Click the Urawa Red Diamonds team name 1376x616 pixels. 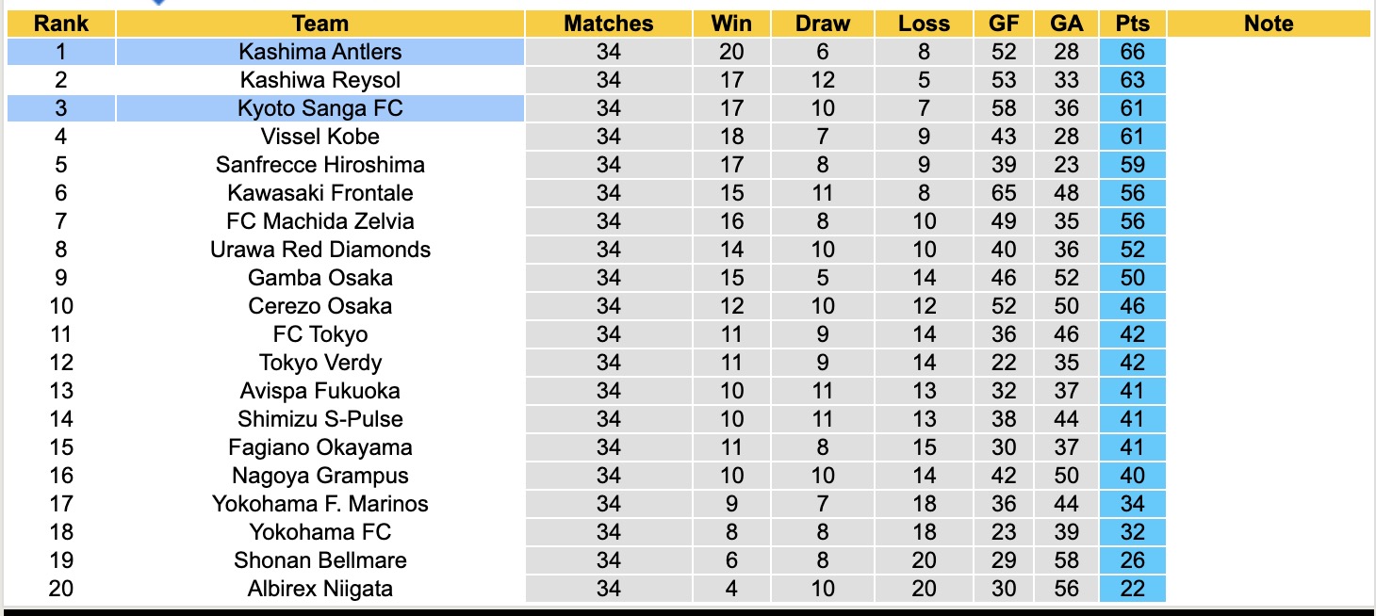coord(320,250)
